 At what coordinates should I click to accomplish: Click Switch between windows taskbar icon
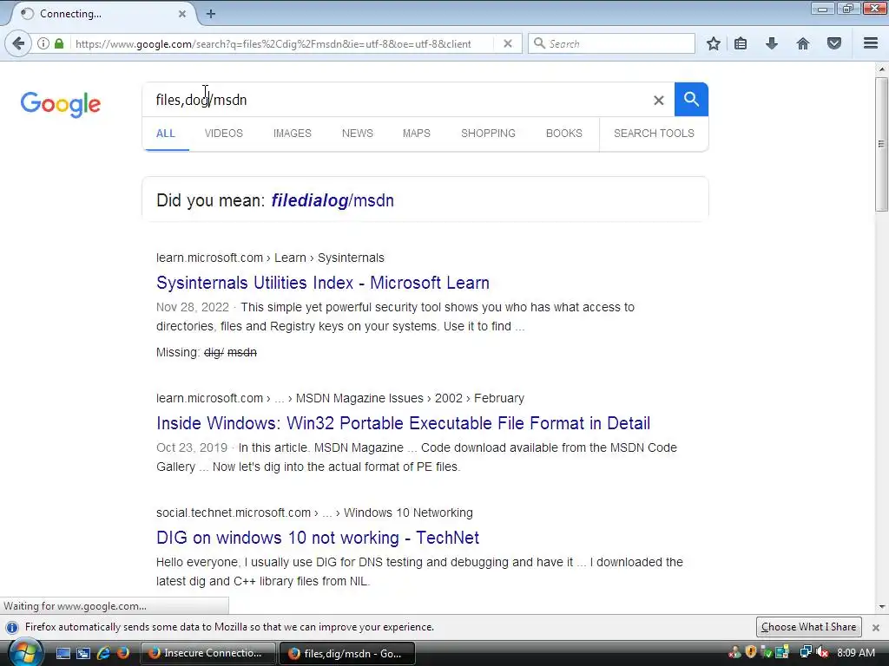[x=83, y=653]
